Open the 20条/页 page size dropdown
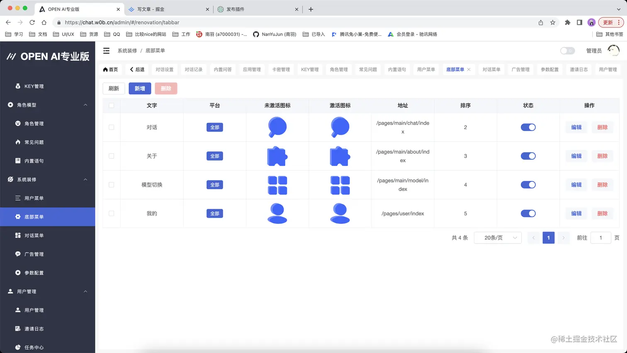 point(498,237)
